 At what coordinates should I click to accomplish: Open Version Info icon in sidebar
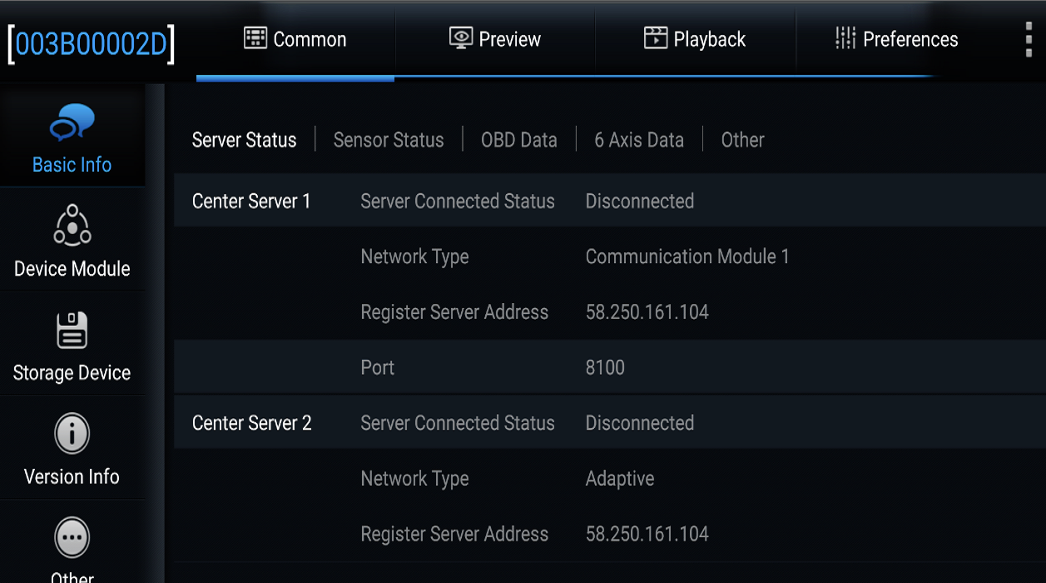tap(72, 434)
